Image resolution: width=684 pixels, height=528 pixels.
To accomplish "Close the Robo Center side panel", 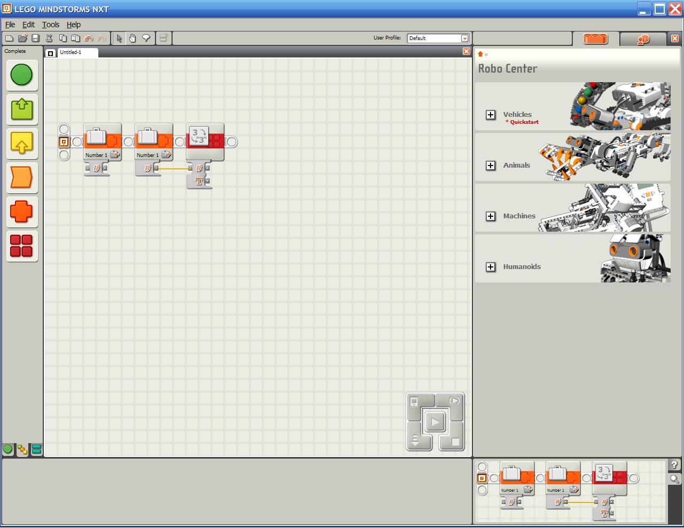I will pos(675,38).
